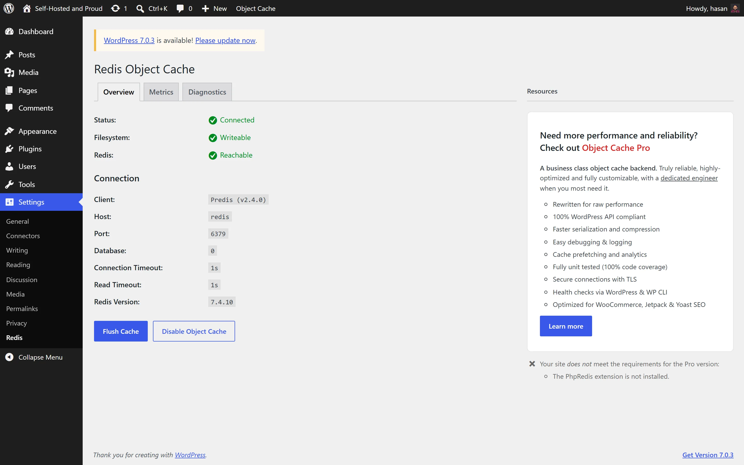Open the Ctrl+K search magnifier icon
The height and width of the screenshot is (465, 744).
140,9
